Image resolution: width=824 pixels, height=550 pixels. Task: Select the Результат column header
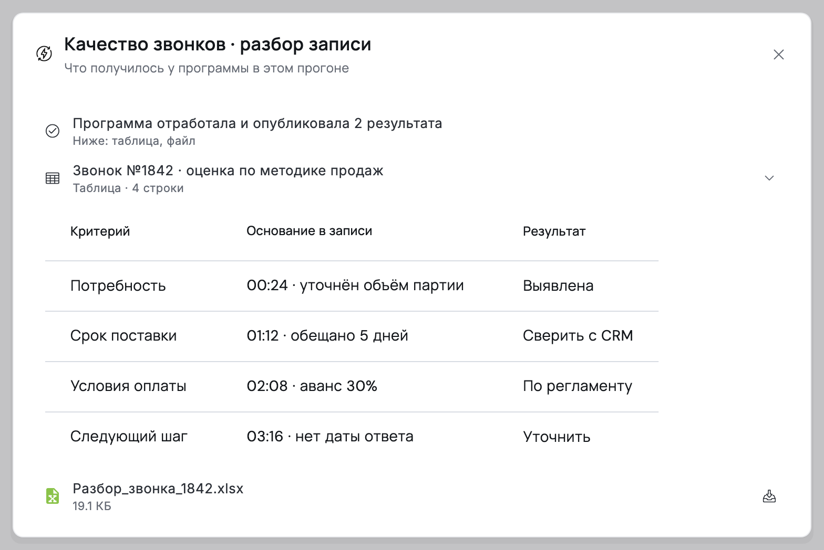(554, 231)
